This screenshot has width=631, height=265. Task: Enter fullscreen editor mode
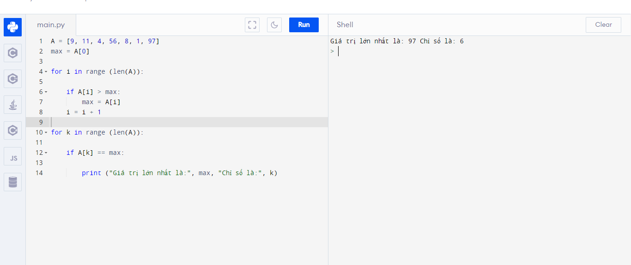click(252, 25)
